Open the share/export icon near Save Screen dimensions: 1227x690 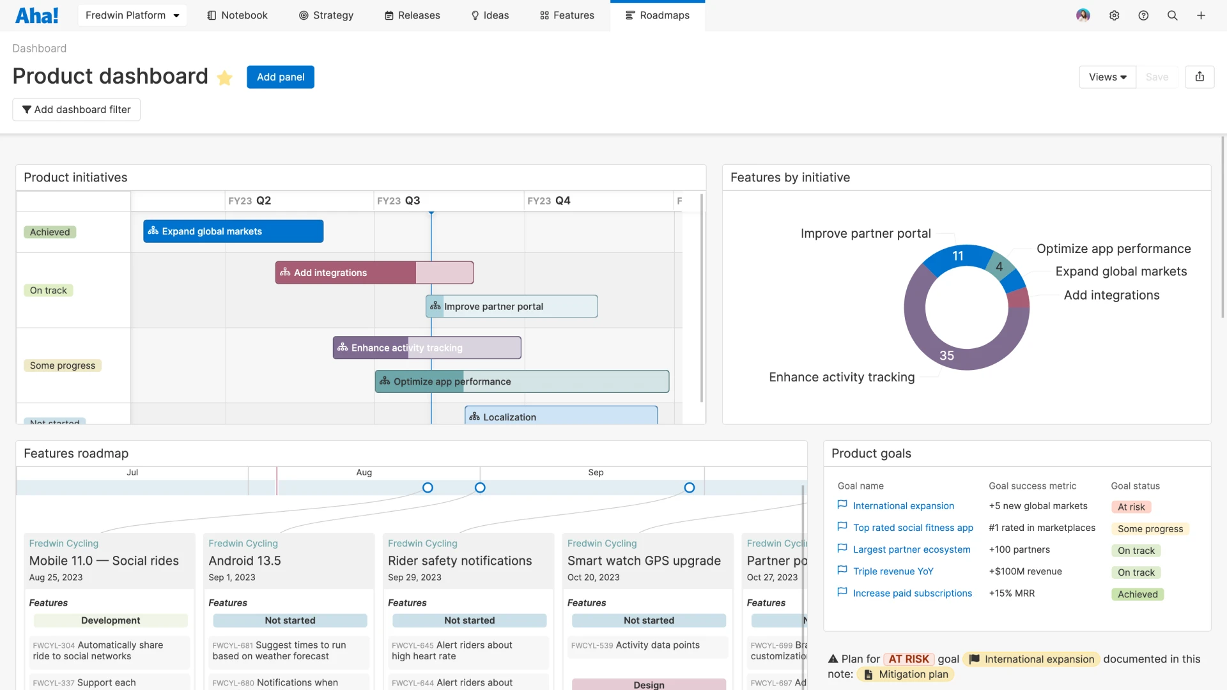[1200, 77]
